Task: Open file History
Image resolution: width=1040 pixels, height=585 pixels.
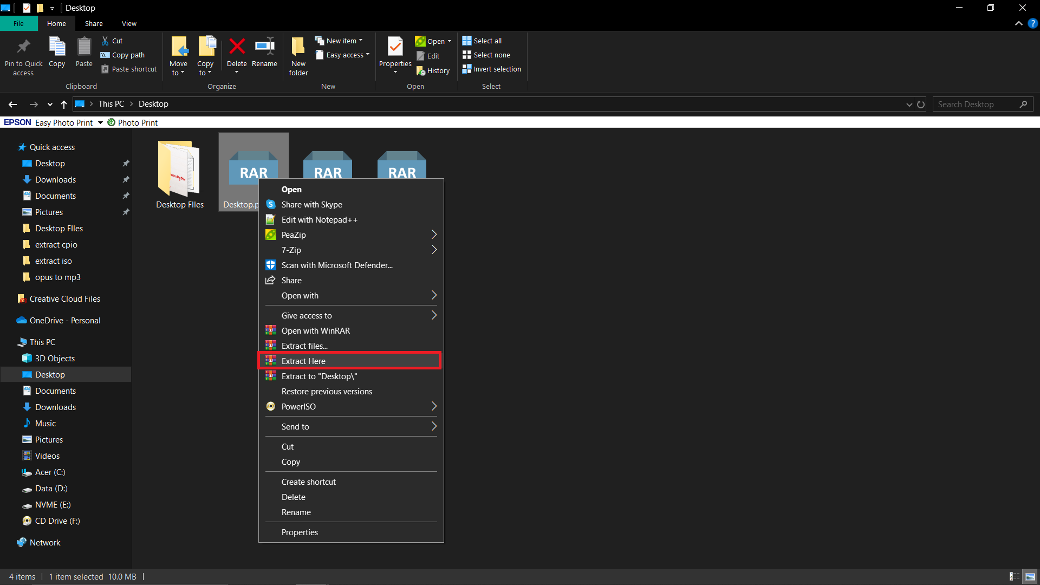Action: tap(433, 70)
